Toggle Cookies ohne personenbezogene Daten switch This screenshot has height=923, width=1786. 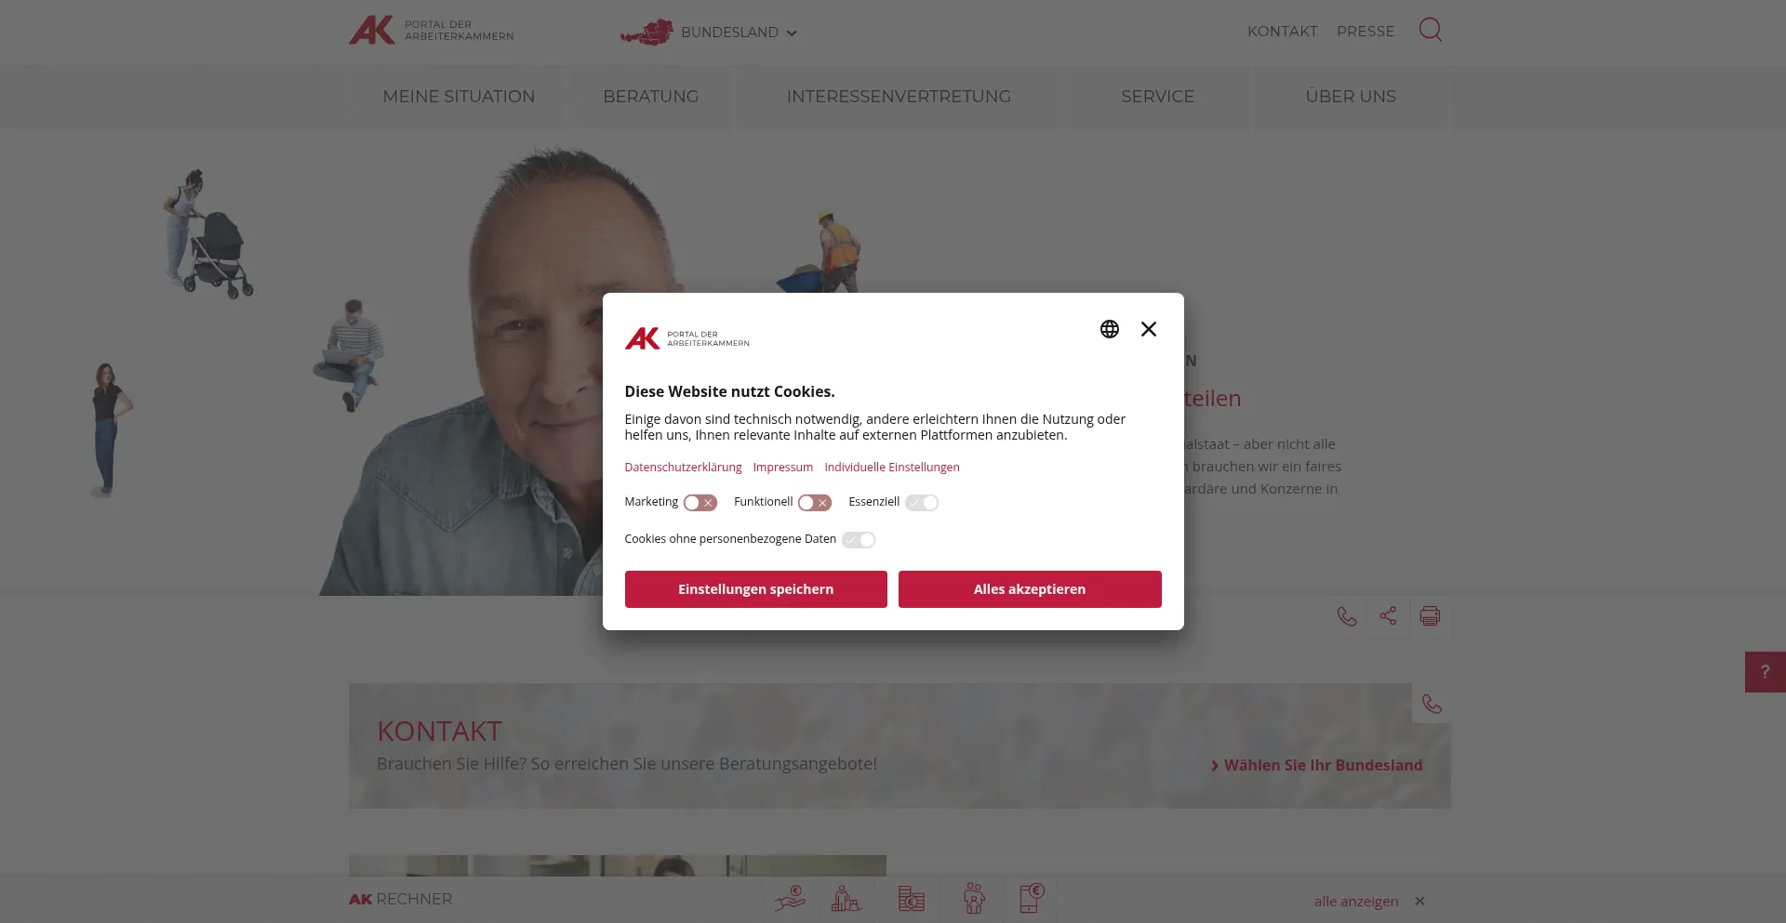pos(858,540)
